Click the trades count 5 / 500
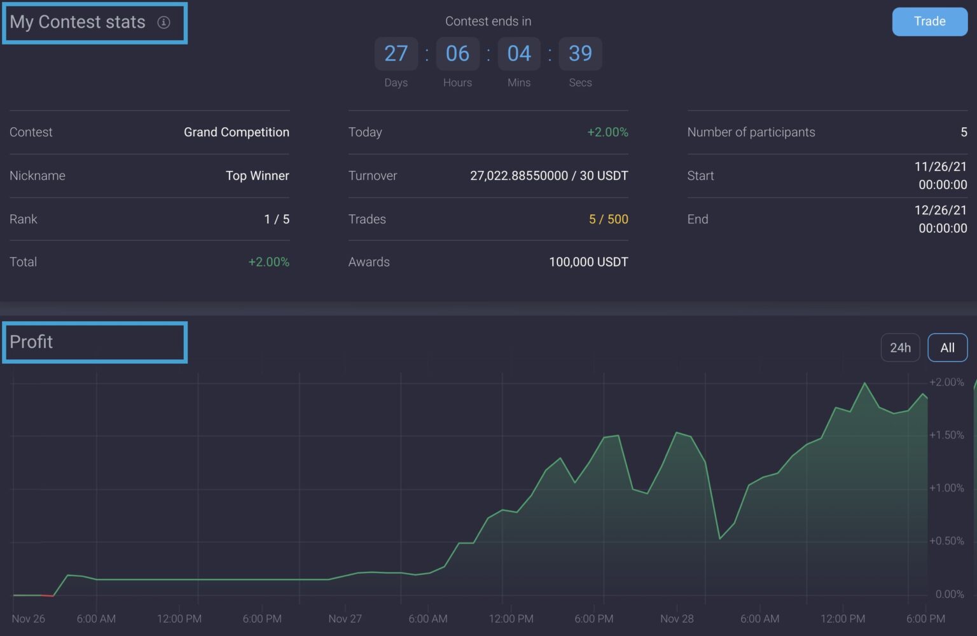This screenshot has height=636, width=977. (608, 219)
